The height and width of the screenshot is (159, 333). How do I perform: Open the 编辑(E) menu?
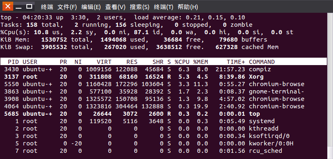click(91, 7)
